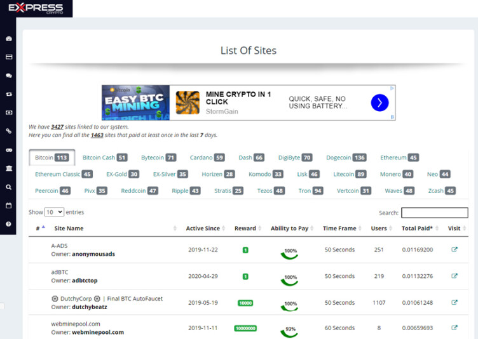Open the chat bubbles icon in sidebar
The width and height of the screenshot is (478, 339).
click(9, 76)
